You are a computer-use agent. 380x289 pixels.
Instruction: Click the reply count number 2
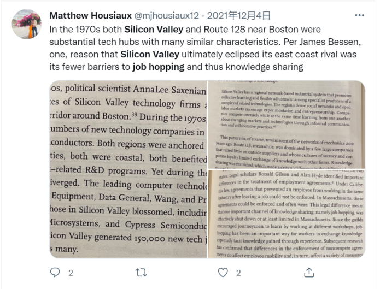pos(71,272)
